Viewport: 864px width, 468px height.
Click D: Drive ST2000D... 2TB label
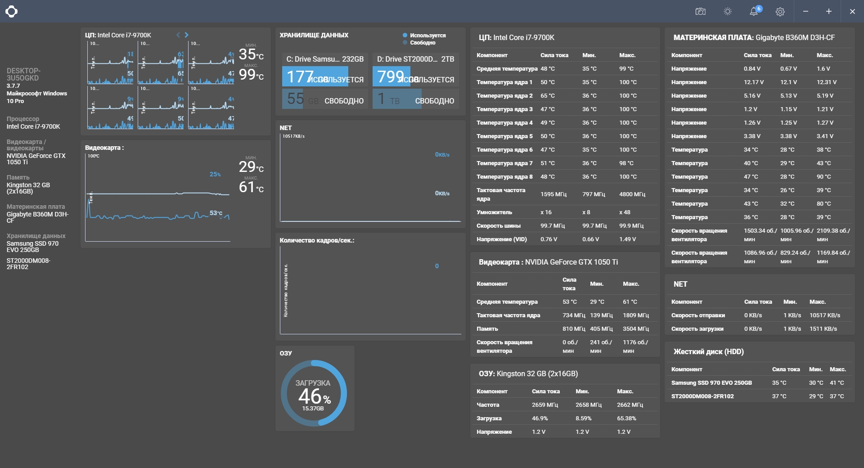tap(415, 59)
